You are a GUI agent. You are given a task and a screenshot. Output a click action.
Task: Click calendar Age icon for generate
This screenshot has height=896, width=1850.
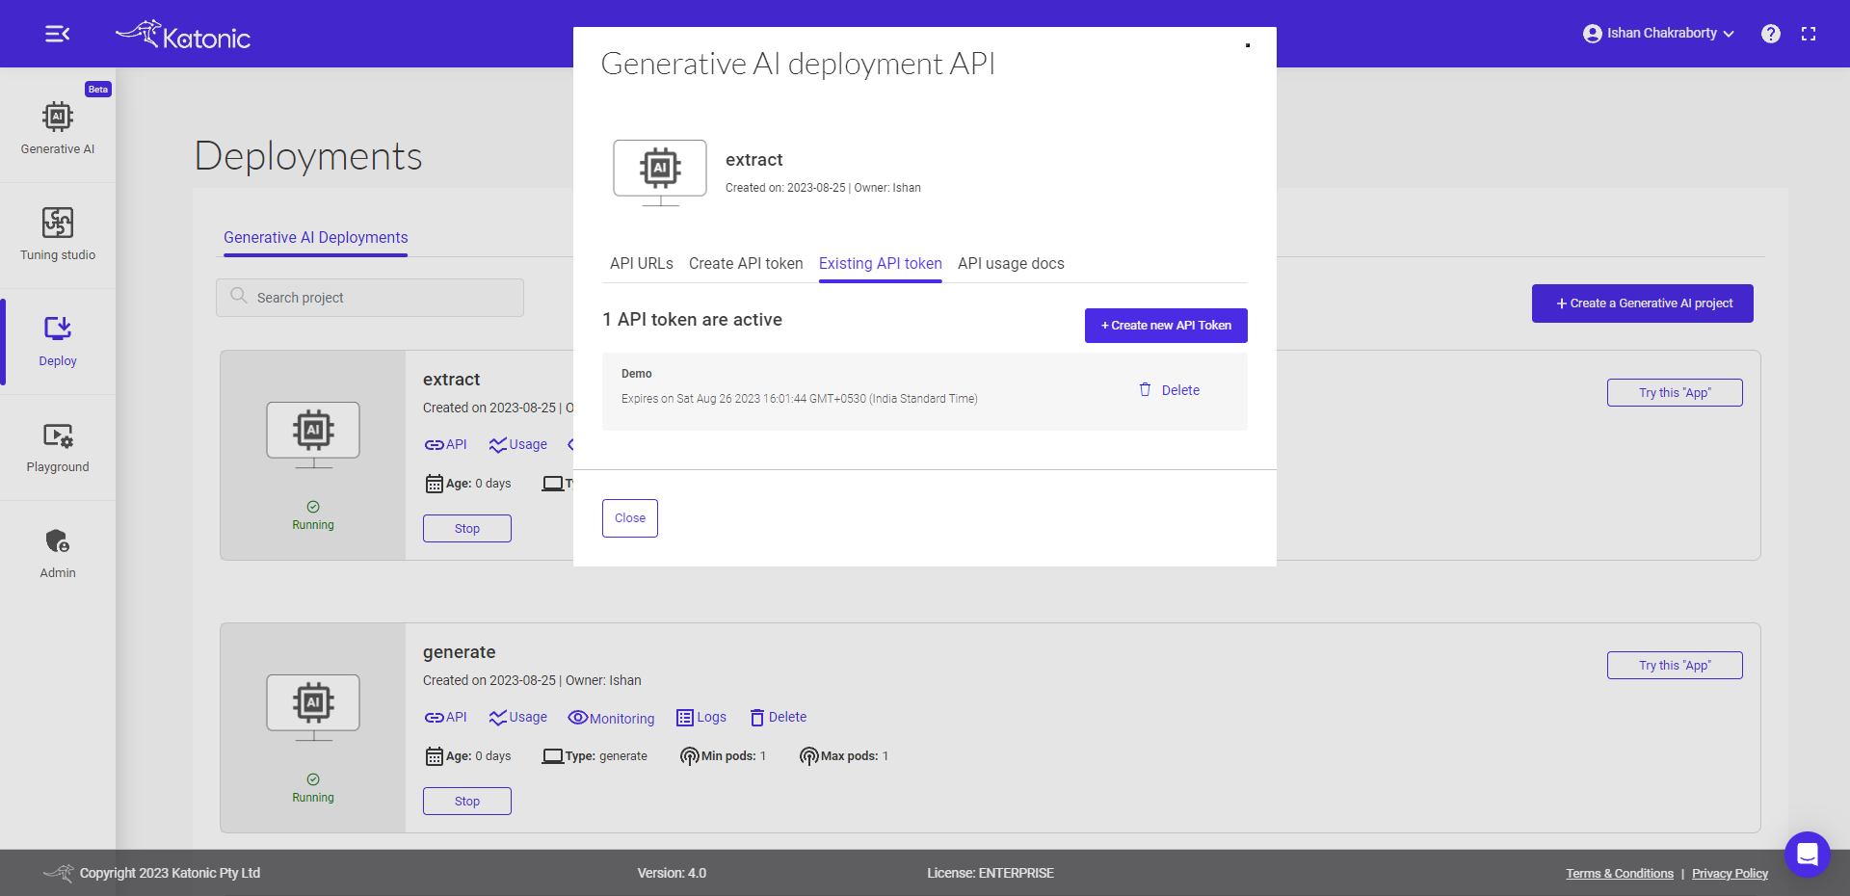click(435, 756)
